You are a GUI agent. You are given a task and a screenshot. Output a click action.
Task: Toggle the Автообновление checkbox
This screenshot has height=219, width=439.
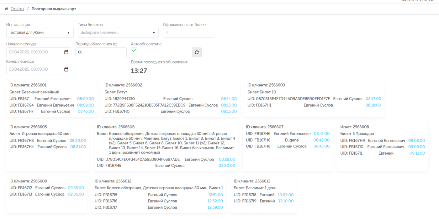[x=134, y=51]
